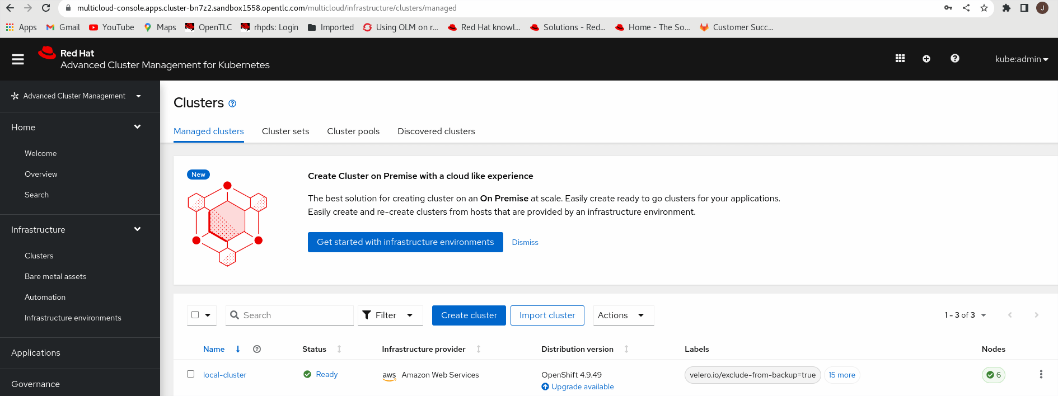Switch to the Discovered clusters tab

[436, 131]
